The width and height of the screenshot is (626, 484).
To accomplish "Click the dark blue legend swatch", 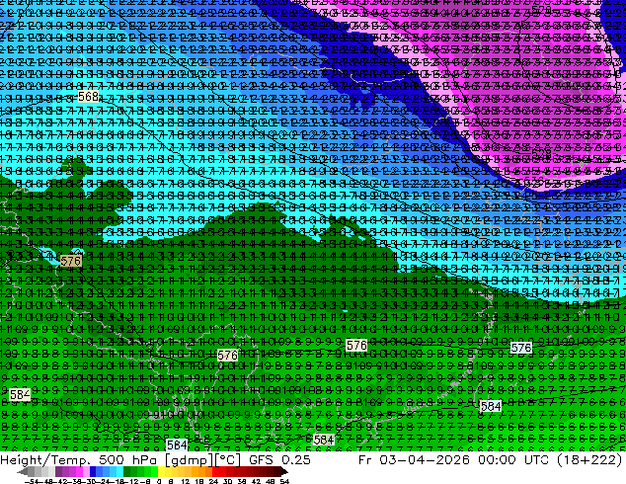I will coord(93,471).
